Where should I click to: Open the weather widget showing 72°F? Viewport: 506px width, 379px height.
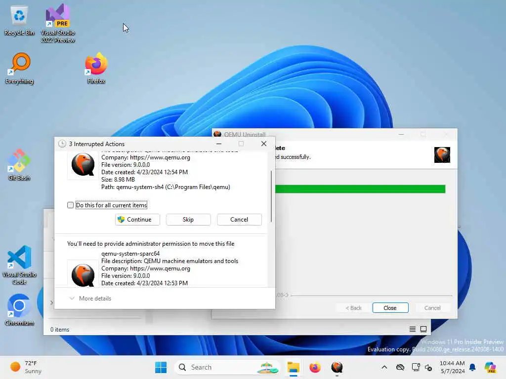pos(26,367)
